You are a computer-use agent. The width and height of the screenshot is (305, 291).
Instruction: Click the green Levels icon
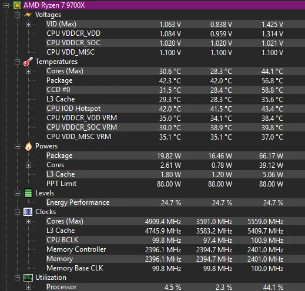28,193
